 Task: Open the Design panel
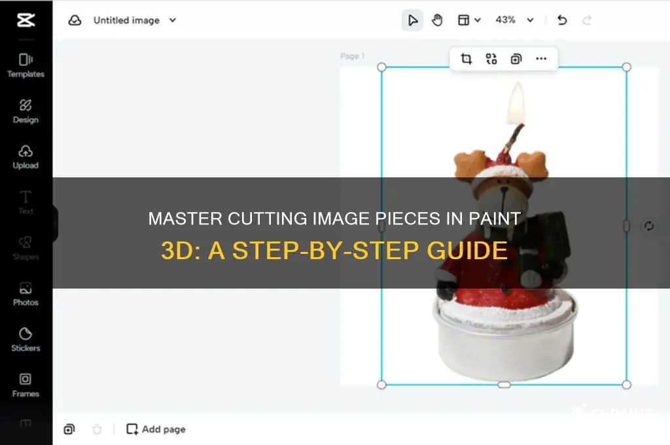coord(26,111)
